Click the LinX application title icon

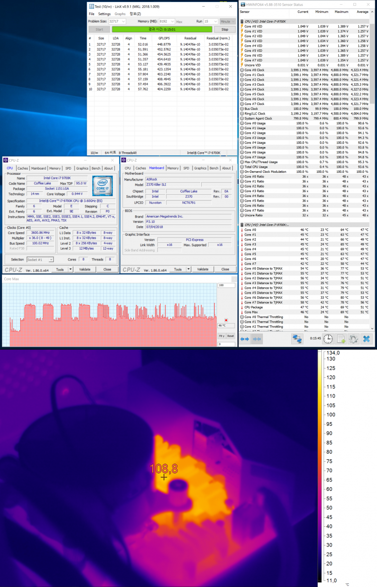coord(91,7)
